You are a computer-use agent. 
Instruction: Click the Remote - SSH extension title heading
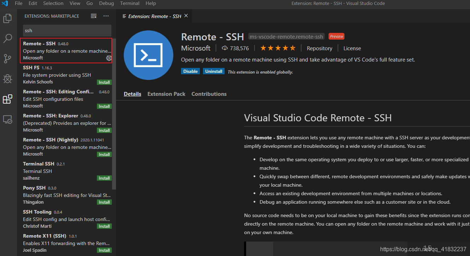[213, 37]
